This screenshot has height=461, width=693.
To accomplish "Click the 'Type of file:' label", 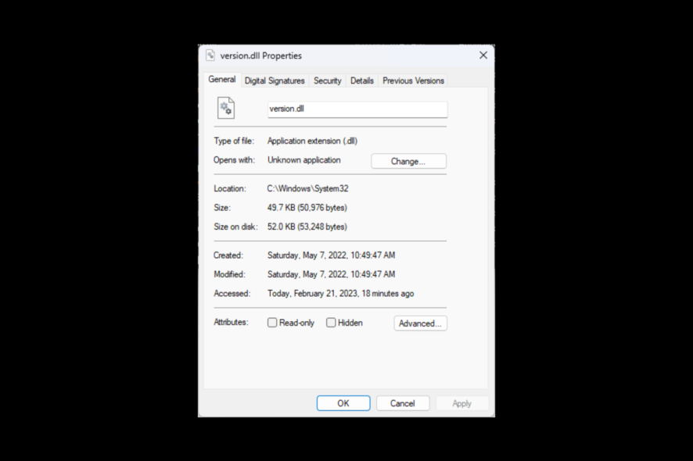I will (234, 141).
